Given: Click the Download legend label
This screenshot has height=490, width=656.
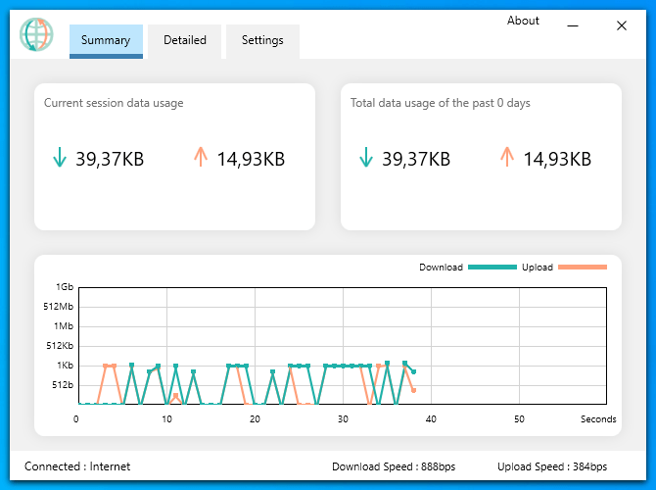Looking at the screenshot, I should coord(441,267).
